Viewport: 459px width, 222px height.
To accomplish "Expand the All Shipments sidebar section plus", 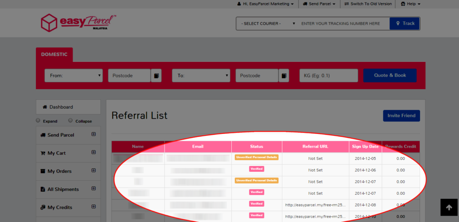I will [93, 188].
